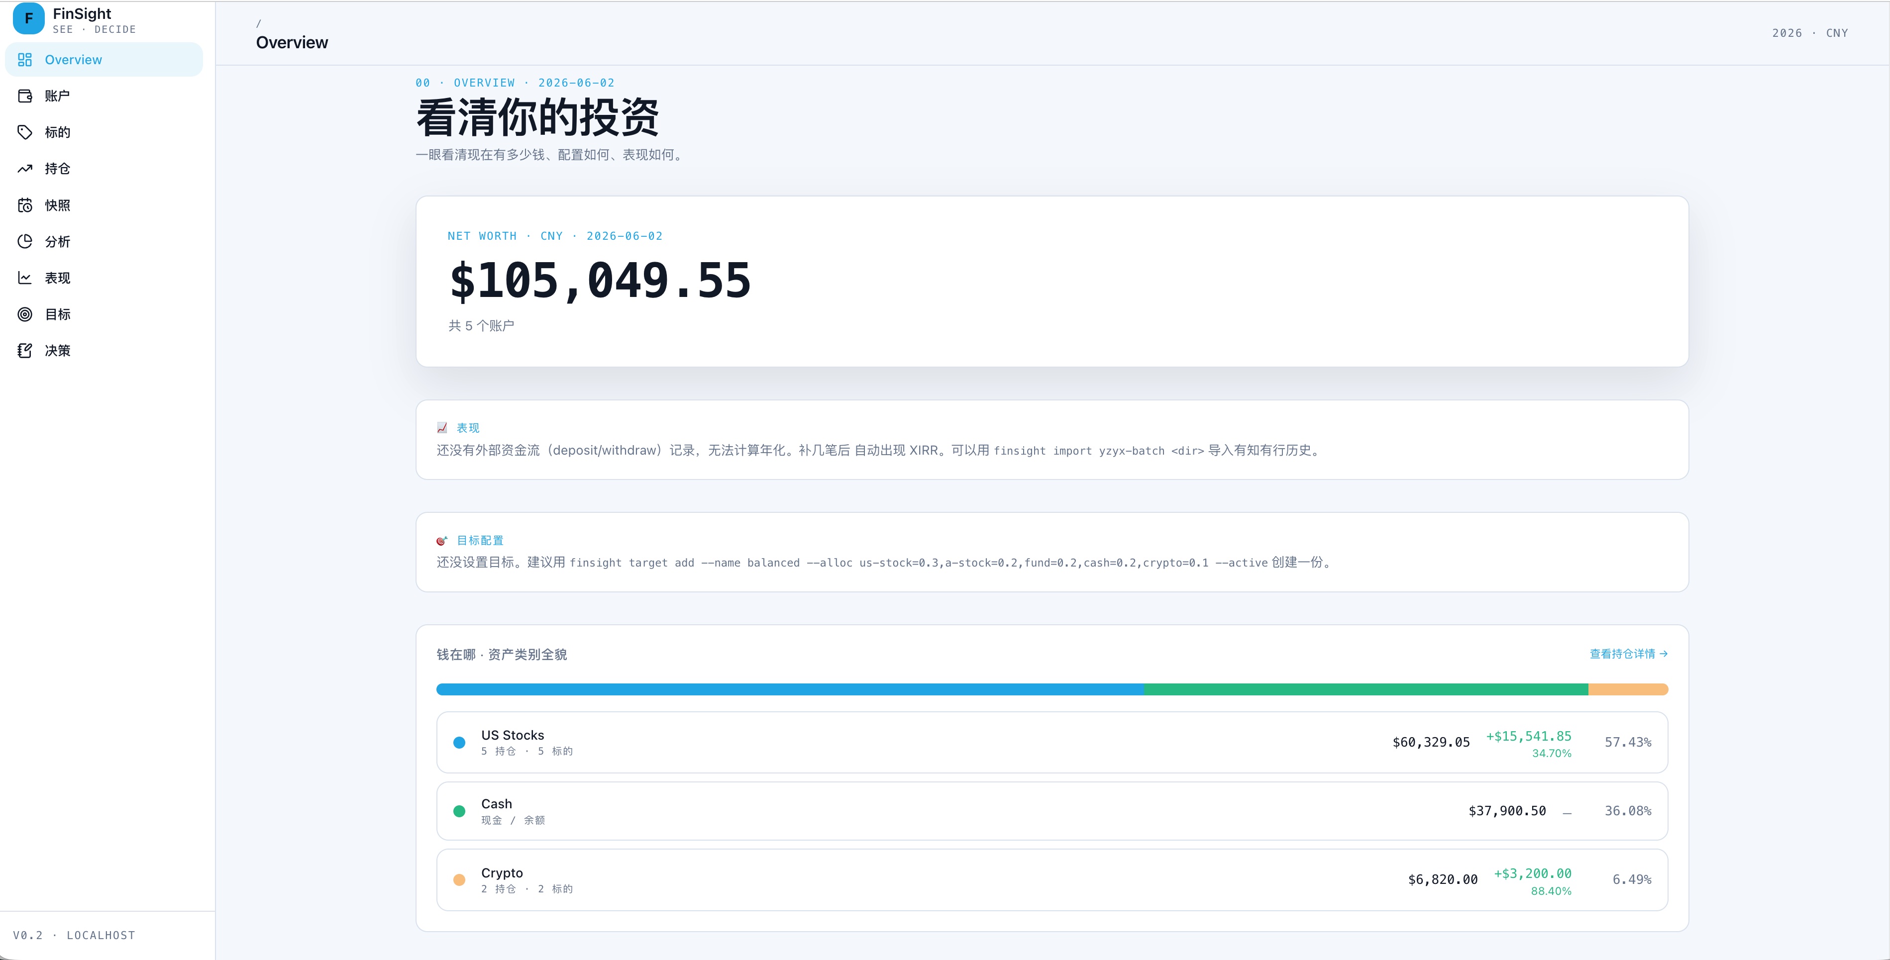Click the pie chart icon next to 分析

click(25, 241)
